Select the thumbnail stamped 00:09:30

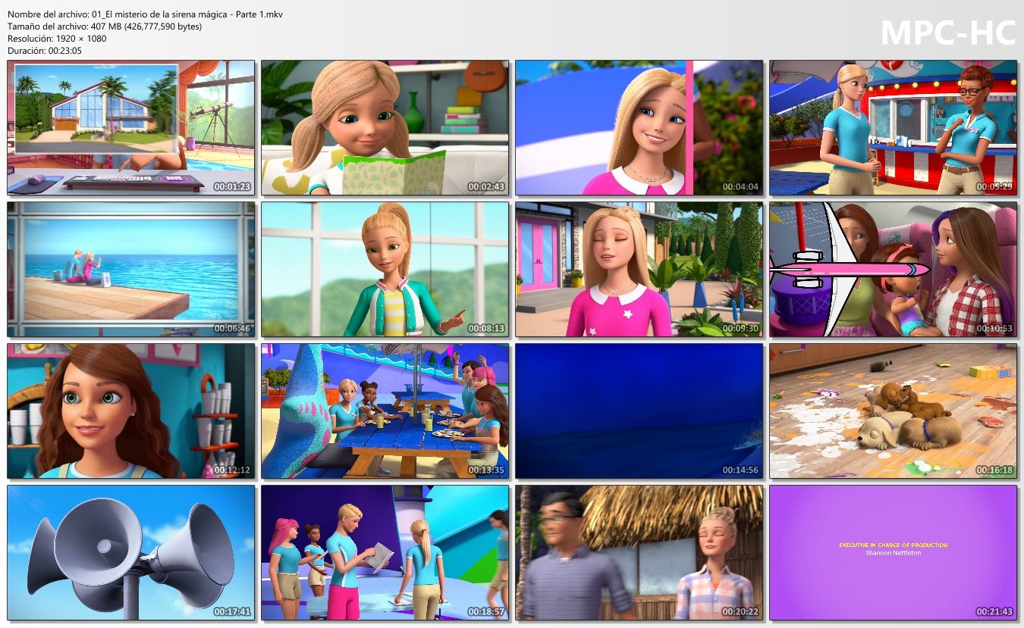[x=639, y=270]
